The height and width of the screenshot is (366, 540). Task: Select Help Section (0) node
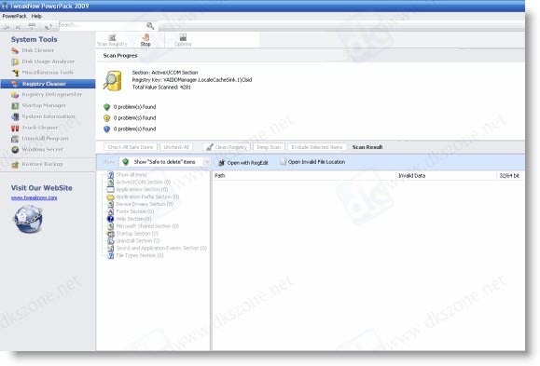click(x=130, y=219)
